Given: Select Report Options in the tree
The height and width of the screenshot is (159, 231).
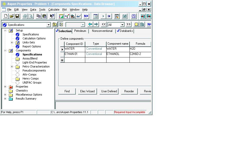Looking at the screenshot, I should (32, 46).
